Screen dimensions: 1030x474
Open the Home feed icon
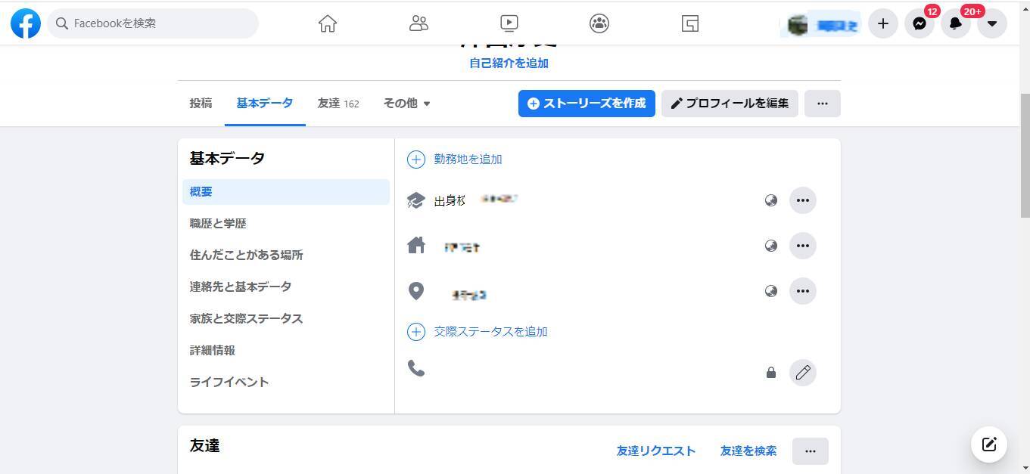327,23
